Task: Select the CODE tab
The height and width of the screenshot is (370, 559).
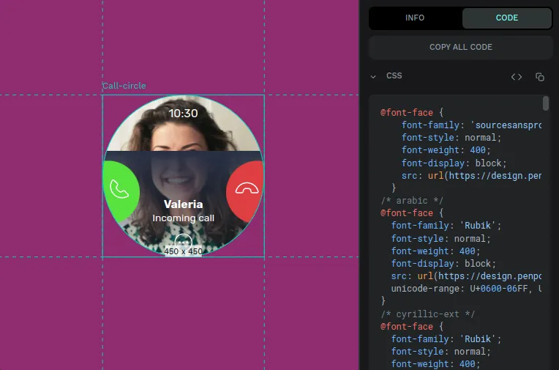Action: (506, 18)
